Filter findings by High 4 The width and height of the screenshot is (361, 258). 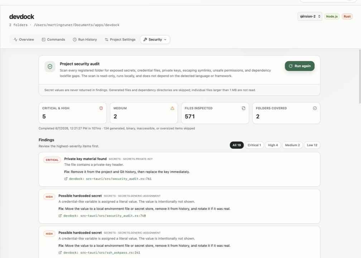coord(273,145)
